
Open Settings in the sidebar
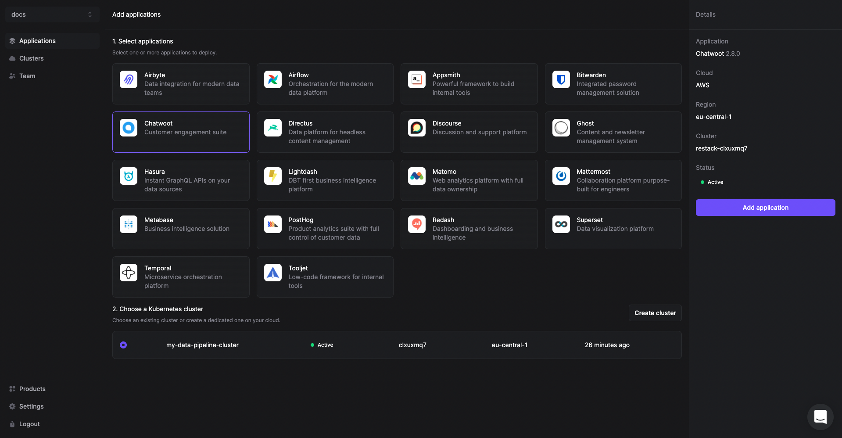pos(52,406)
